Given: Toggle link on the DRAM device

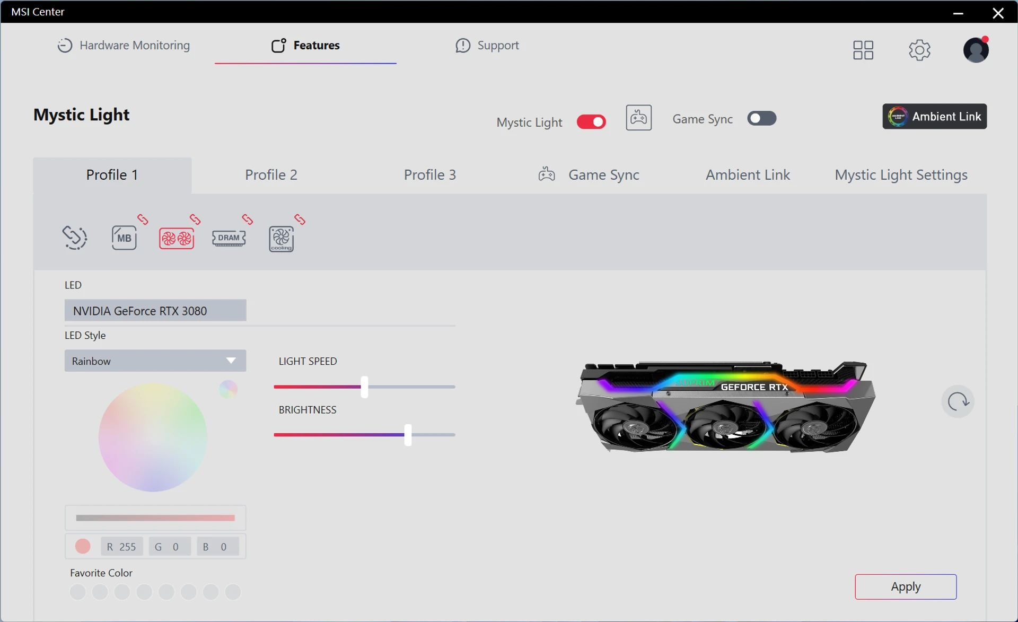Looking at the screenshot, I should [x=248, y=219].
